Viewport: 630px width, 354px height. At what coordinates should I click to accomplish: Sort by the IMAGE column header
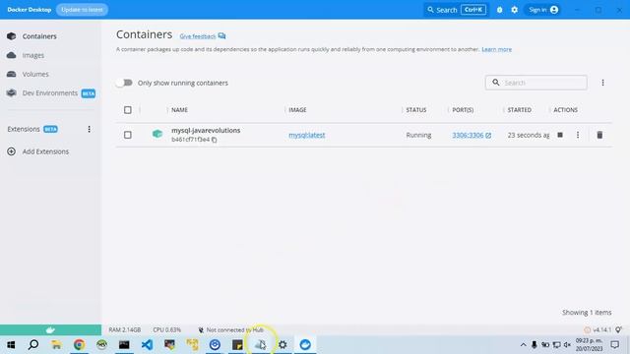tap(297, 110)
